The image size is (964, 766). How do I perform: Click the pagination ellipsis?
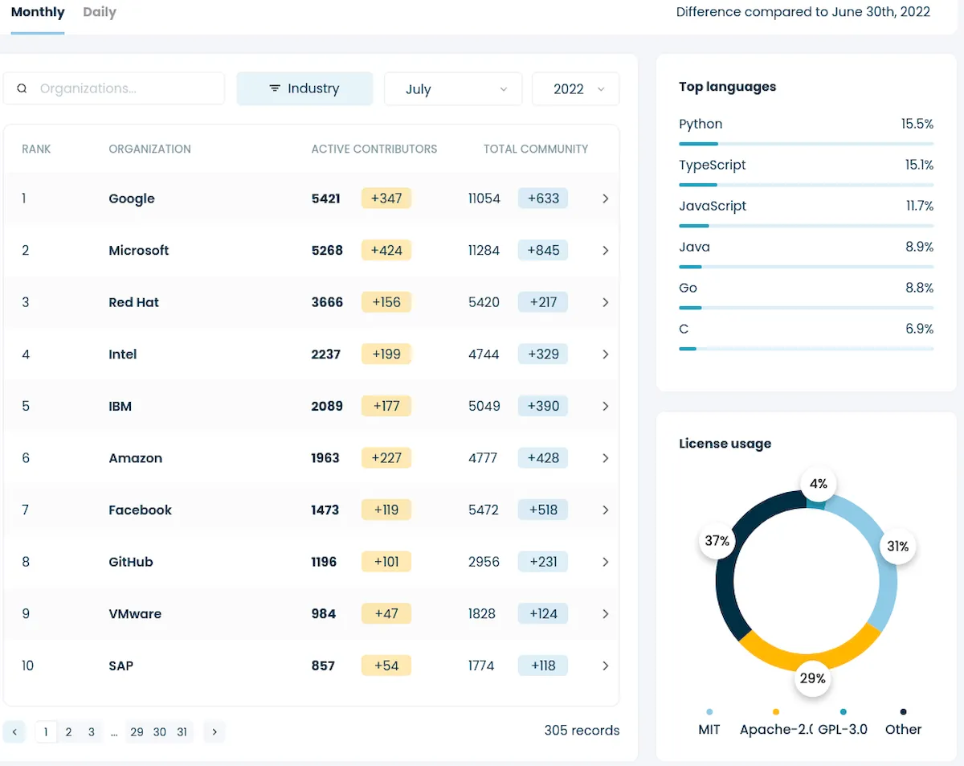point(114,732)
